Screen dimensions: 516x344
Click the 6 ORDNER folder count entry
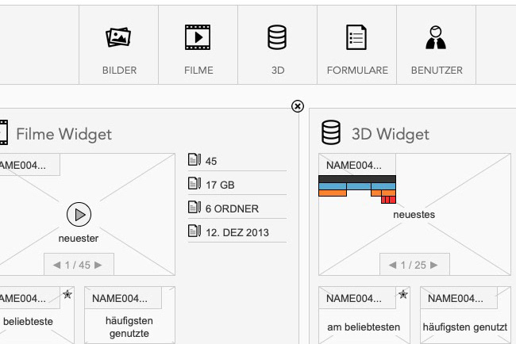(x=231, y=208)
